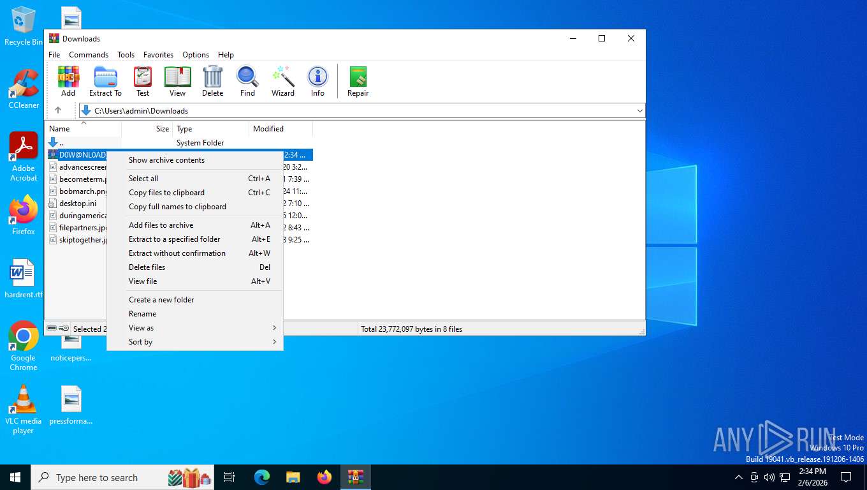Open Task View on taskbar
867x490 pixels.
coord(229,477)
